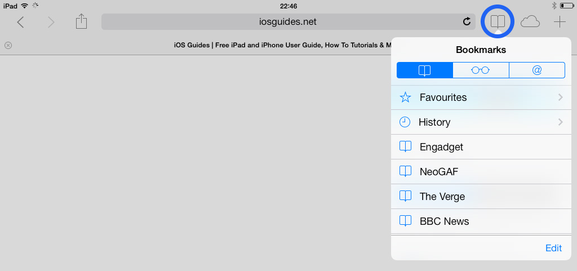Open the NeoGAF bookmark
The image size is (577, 271).
pyautogui.click(x=481, y=172)
